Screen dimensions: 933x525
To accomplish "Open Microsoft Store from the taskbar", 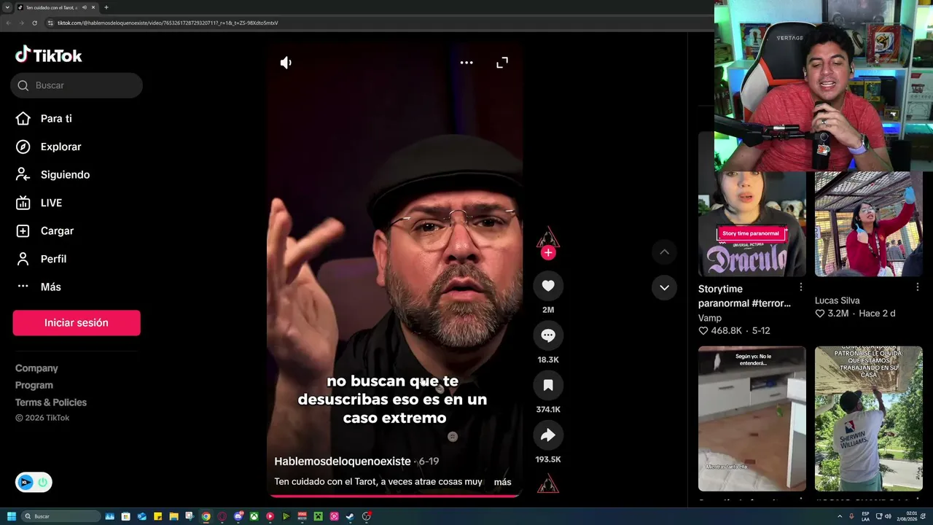I will point(126,516).
